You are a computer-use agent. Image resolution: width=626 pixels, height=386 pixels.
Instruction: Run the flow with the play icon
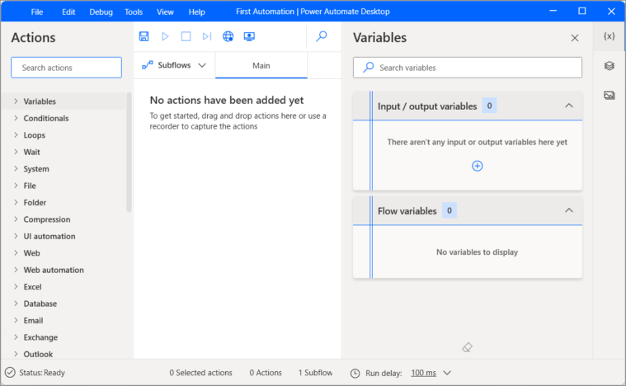(x=165, y=36)
